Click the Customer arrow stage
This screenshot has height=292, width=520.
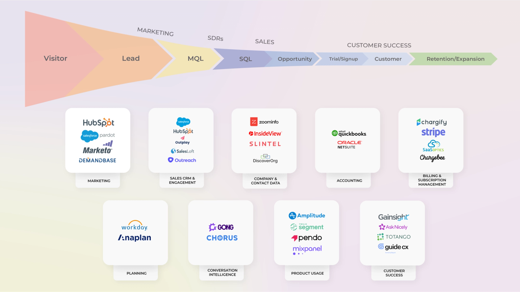point(388,59)
